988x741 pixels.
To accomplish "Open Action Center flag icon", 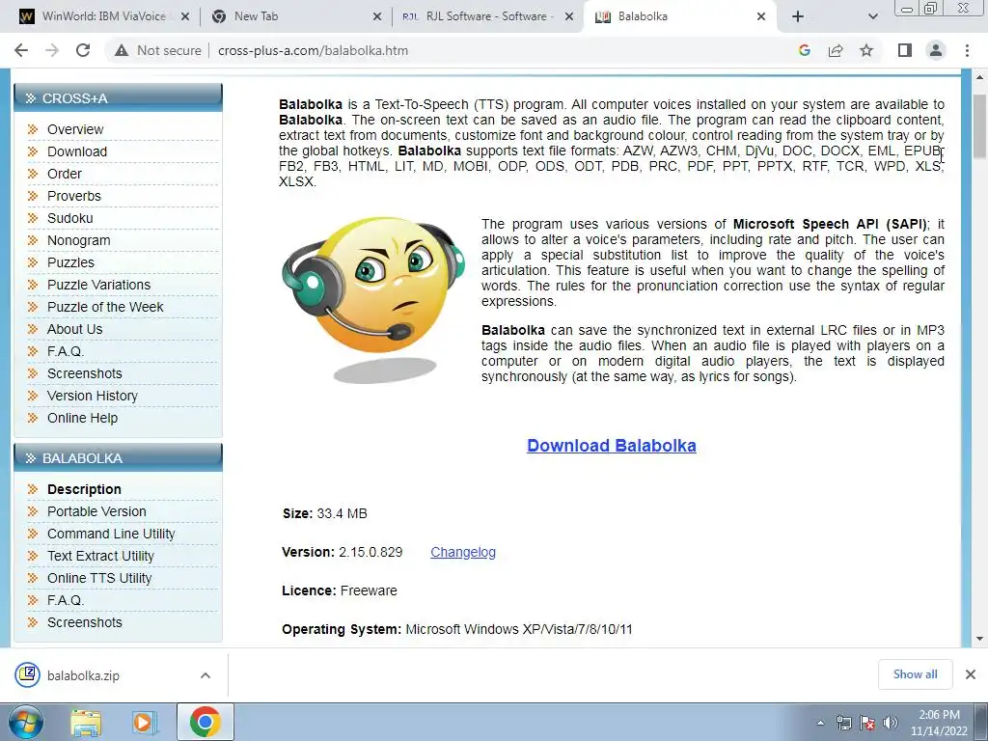I will click(867, 723).
